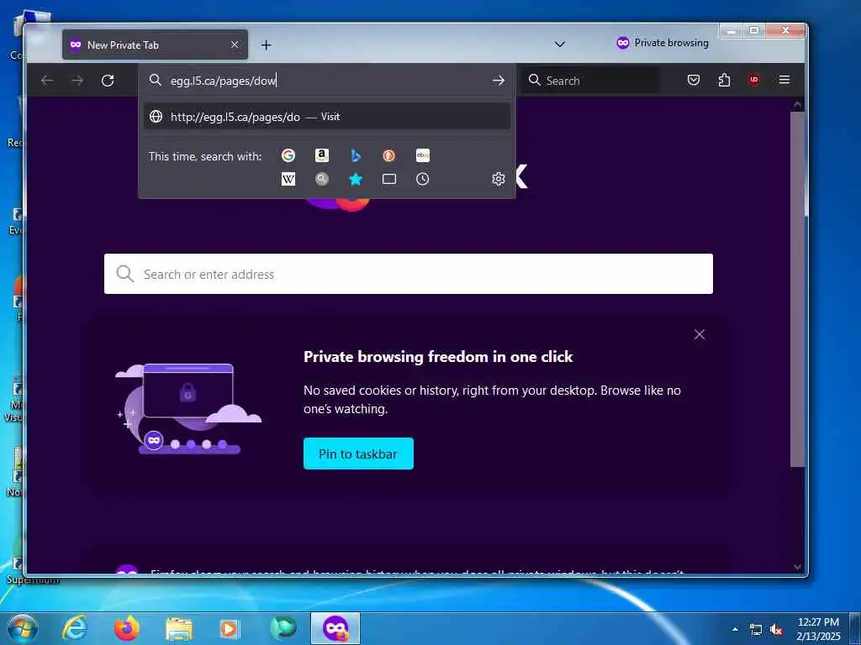
Task: Select the New Private Tab tab
Action: pyautogui.click(x=155, y=45)
